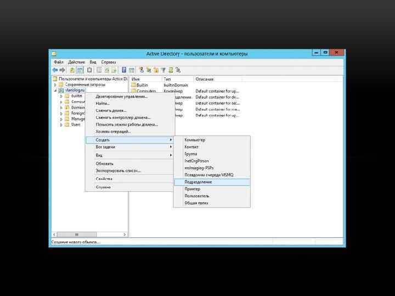Open submenu arrow next to Создать

[171, 140]
